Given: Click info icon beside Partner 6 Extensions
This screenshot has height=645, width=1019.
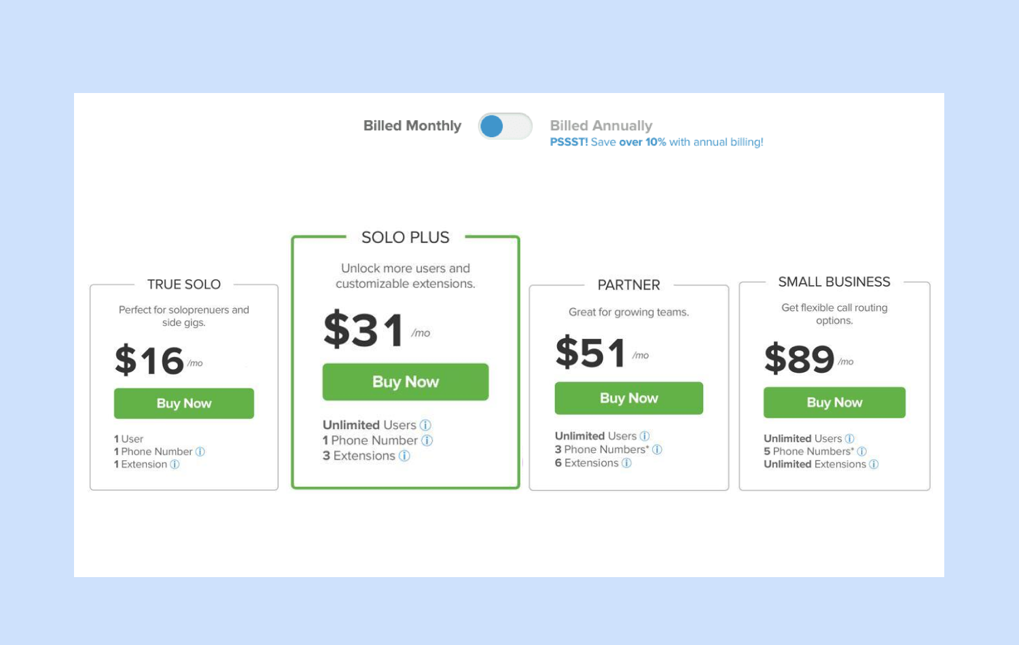Looking at the screenshot, I should (626, 463).
